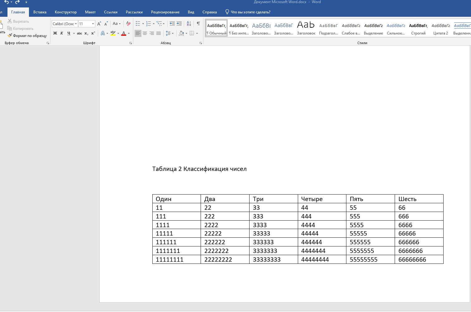The width and height of the screenshot is (471, 312).
Task: Open the Конструктор tab
Action: 66,12
